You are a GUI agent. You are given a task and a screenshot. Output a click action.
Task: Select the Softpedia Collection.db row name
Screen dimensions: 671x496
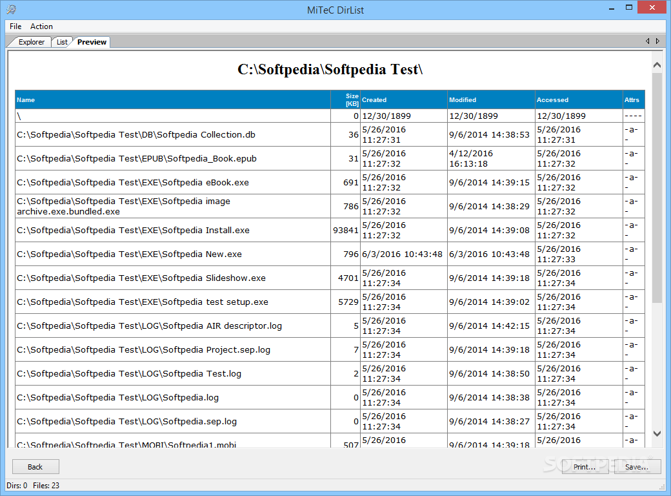click(x=136, y=134)
